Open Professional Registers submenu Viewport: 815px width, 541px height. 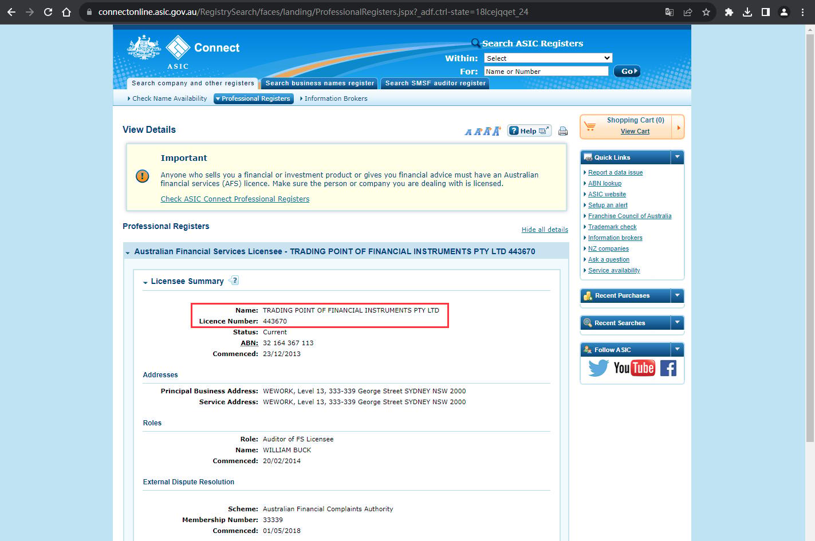[x=254, y=98]
